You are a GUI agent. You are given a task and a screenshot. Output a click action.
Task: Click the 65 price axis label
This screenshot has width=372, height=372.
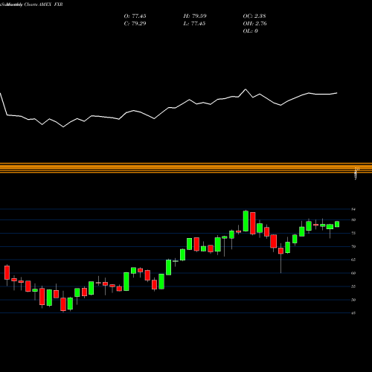click(x=353, y=260)
